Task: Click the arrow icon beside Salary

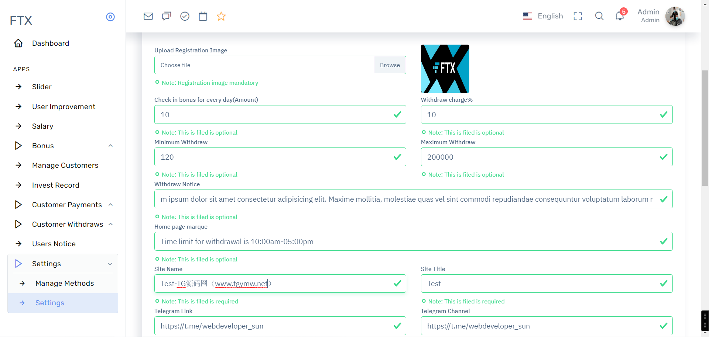Action: 18,126
